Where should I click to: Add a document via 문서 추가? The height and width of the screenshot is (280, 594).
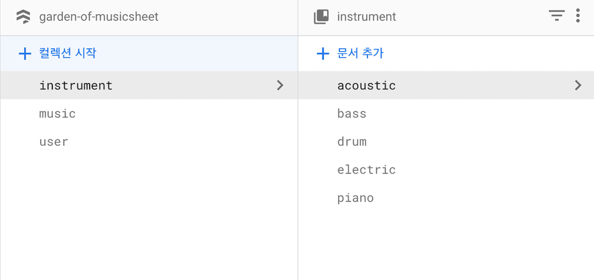(360, 53)
